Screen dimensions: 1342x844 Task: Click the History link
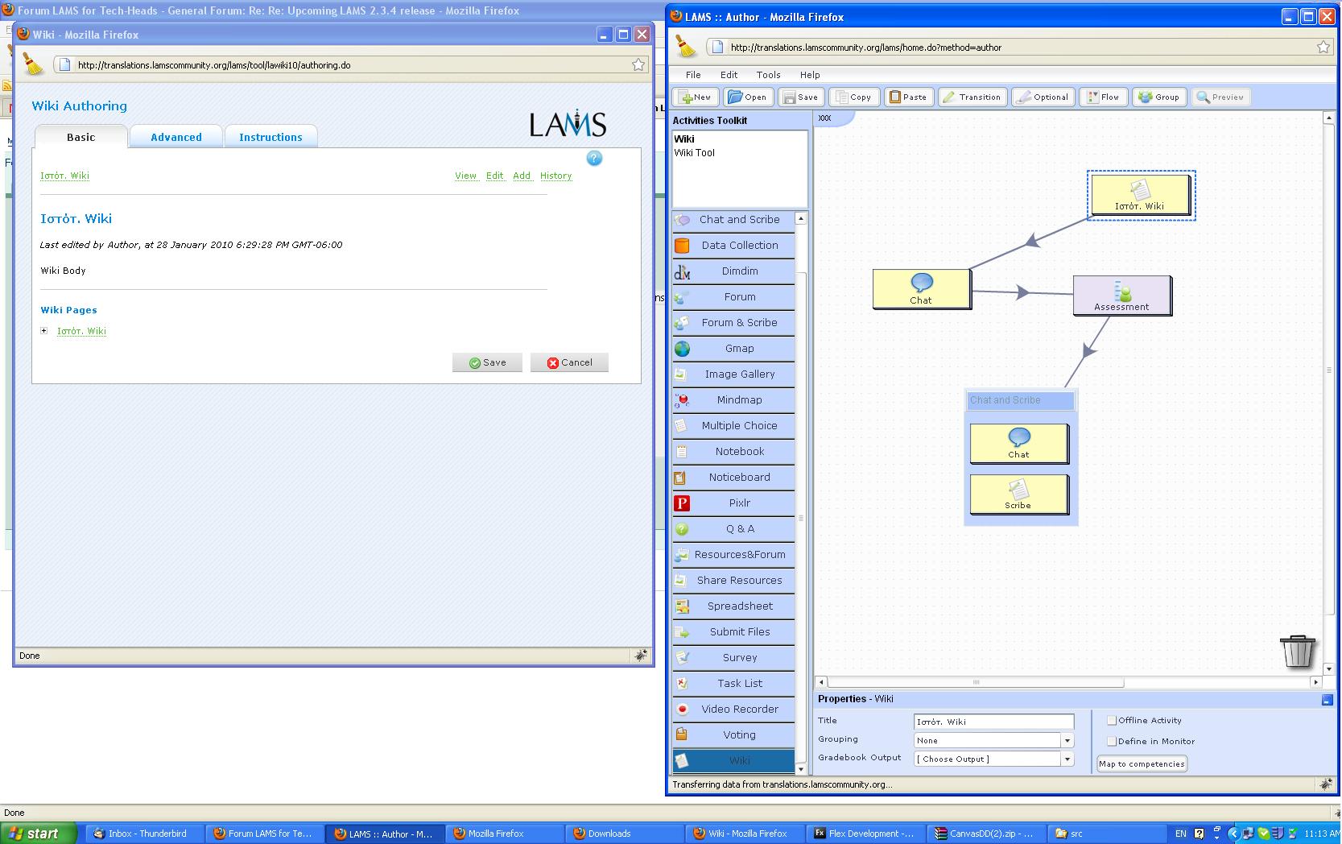555,176
